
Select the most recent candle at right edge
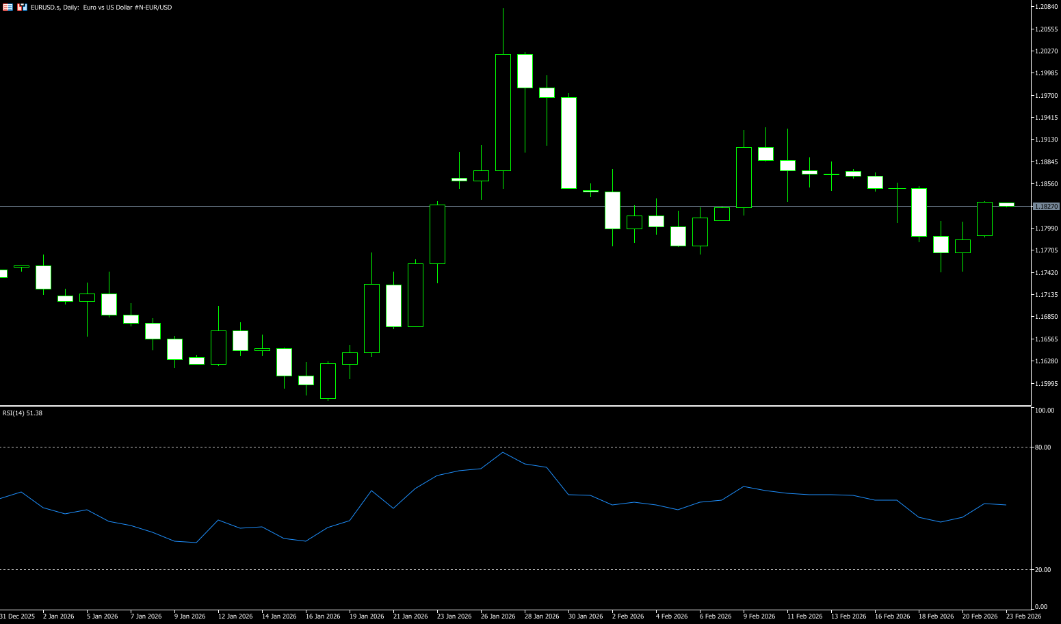(1006, 205)
